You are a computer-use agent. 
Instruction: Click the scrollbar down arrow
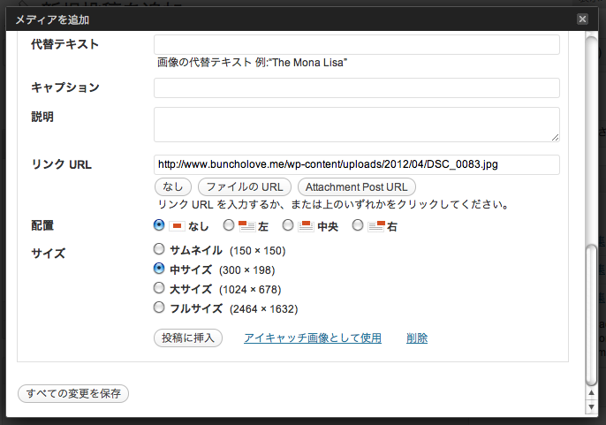click(x=591, y=406)
